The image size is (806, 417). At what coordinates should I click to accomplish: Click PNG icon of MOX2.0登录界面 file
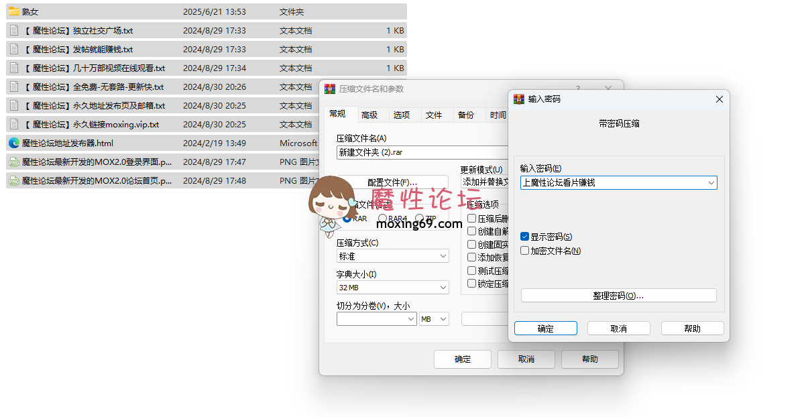click(13, 162)
